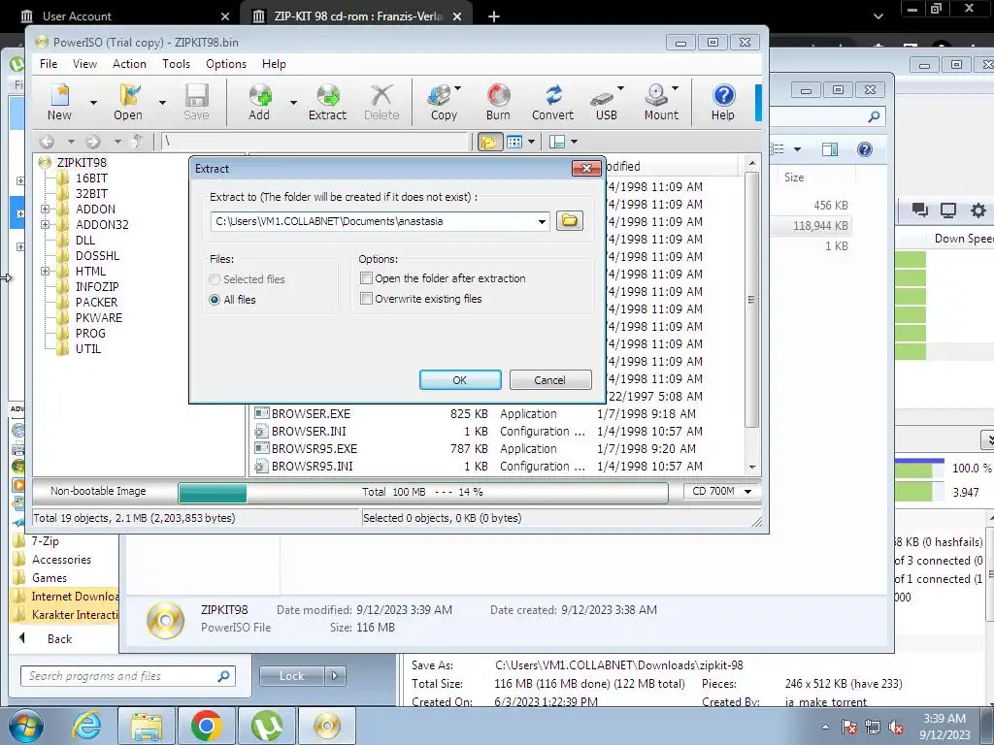The image size is (994, 745).
Task: Open the CD 700M media size dropdown
Action: pos(748,492)
